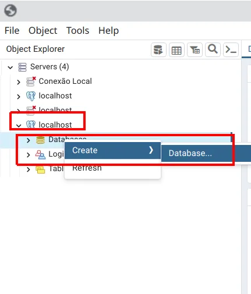251x294 pixels.
Task: Click the Login Roles users icon
Action: coord(40,155)
